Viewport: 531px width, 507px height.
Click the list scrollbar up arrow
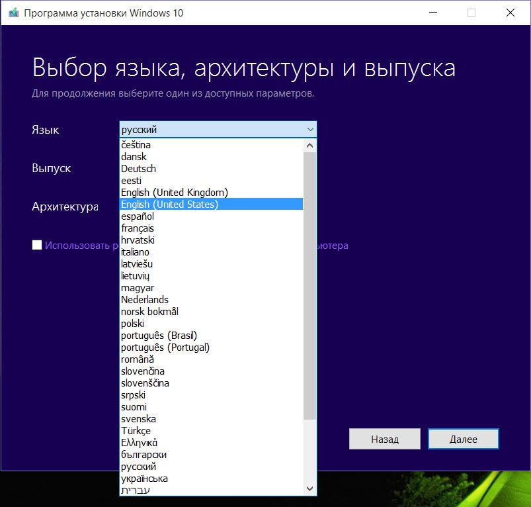tap(309, 146)
